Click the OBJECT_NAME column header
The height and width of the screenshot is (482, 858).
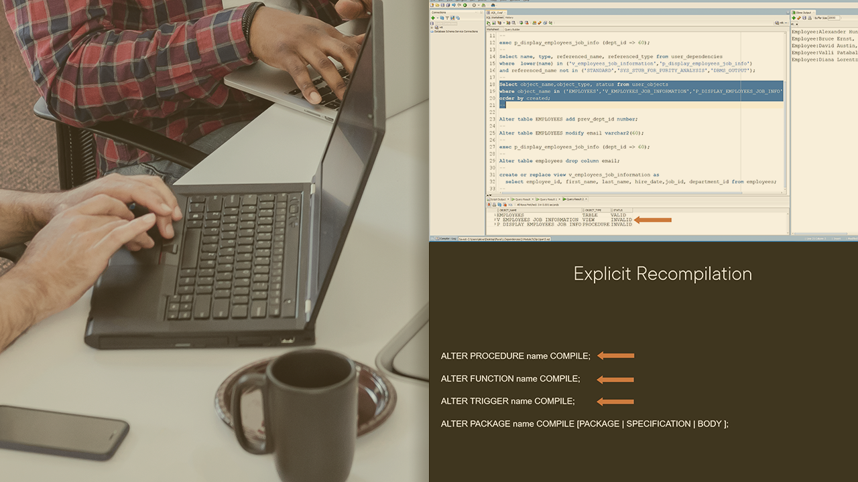[x=540, y=210]
